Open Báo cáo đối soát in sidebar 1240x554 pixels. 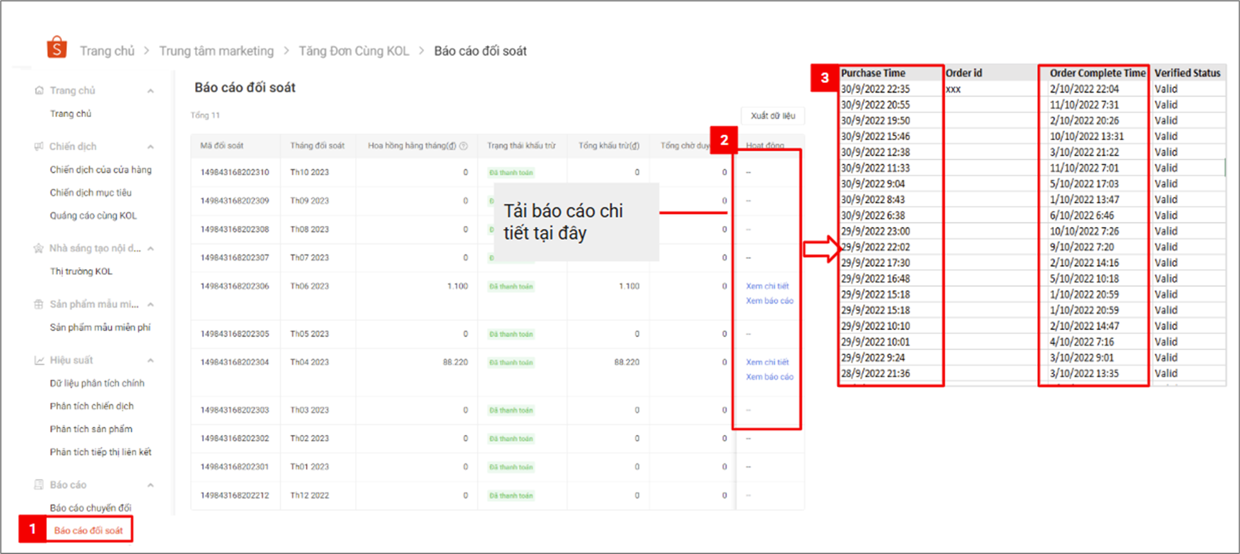[88, 530]
